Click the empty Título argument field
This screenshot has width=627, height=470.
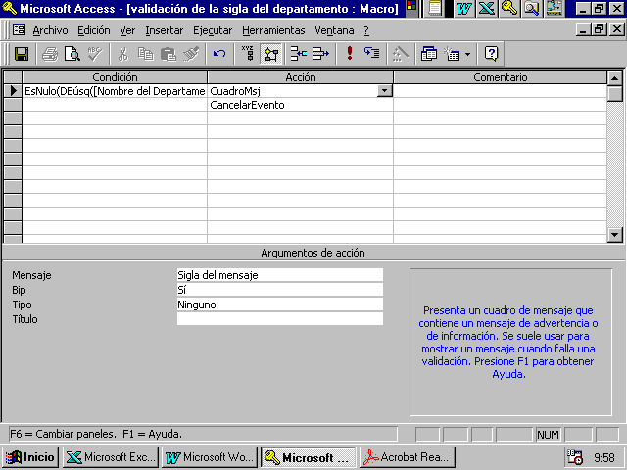[x=280, y=319]
